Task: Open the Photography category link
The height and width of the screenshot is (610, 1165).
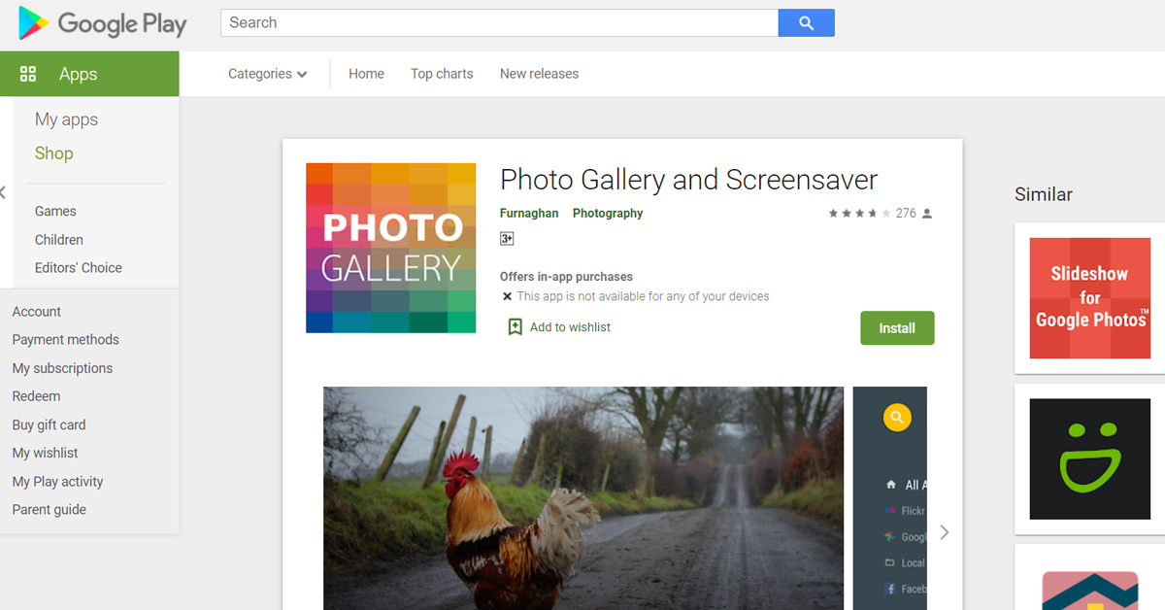Action: [608, 214]
